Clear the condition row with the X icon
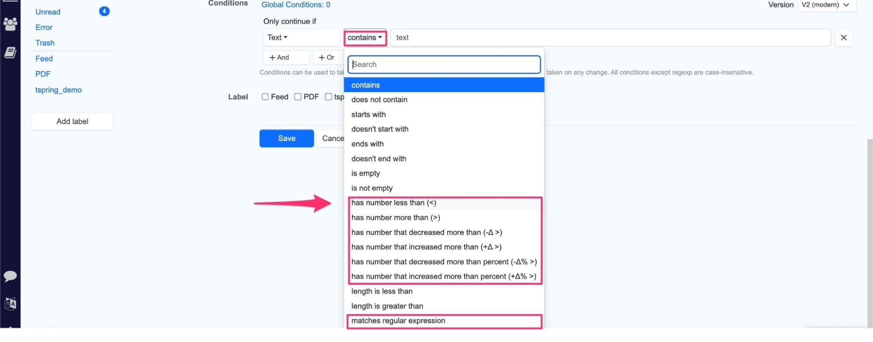This screenshot has height=342, width=873. 843,38
